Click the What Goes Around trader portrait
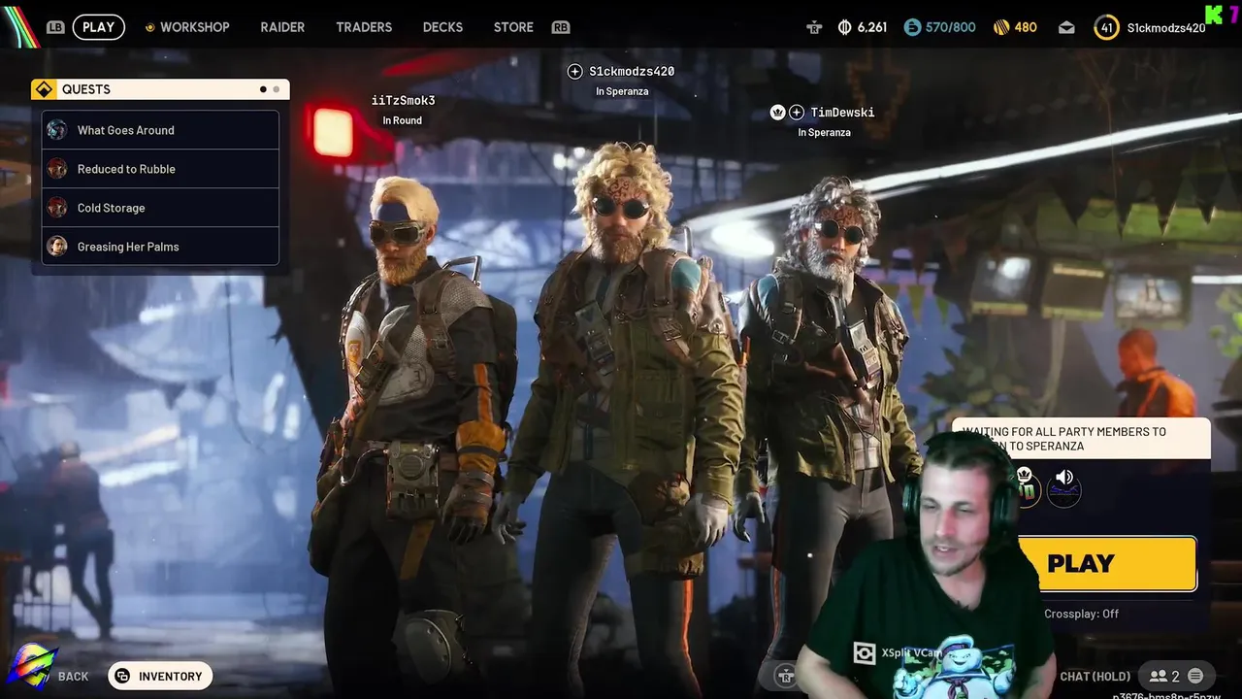 (x=57, y=130)
